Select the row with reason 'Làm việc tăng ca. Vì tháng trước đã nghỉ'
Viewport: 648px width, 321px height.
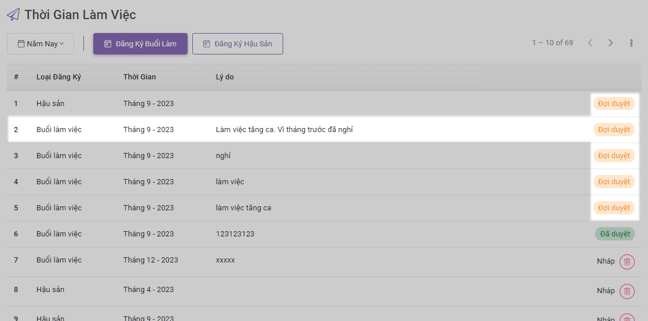pos(284,130)
